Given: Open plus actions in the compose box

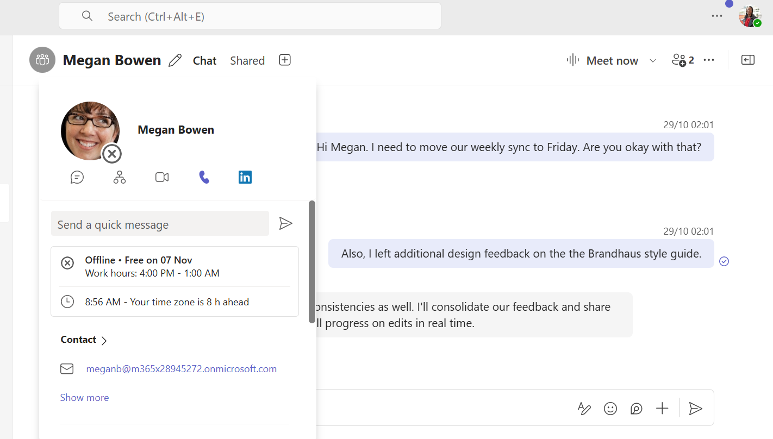Looking at the screenshot, I should tap(662, 409).
